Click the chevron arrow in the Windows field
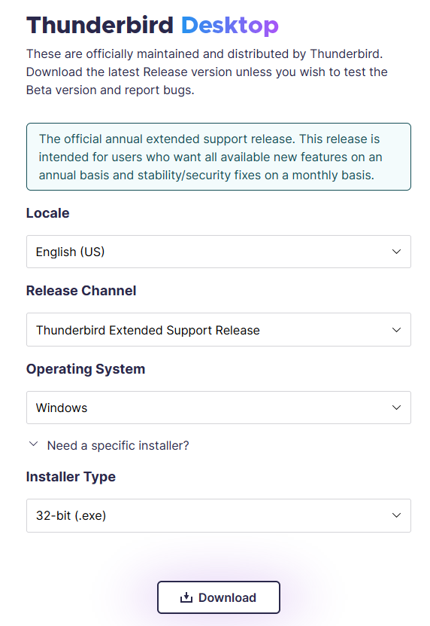430x626 pixels. click(396, 408)
